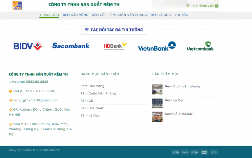Screen dimensions: 252x158
Task: Click DANH MỤC SẢN PHẨM heading
Action: click(x=100, y=74)
